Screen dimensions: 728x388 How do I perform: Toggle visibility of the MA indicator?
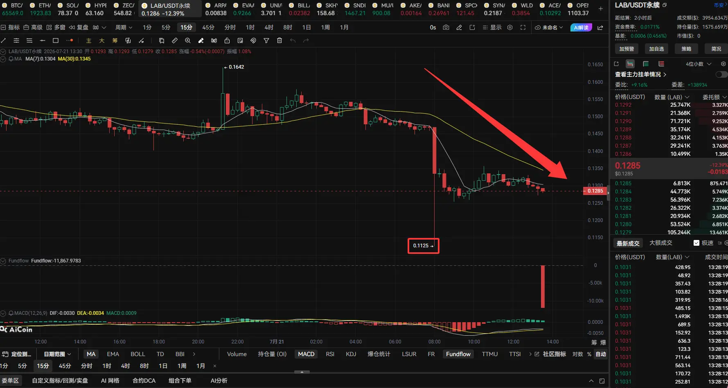[3, 59]
